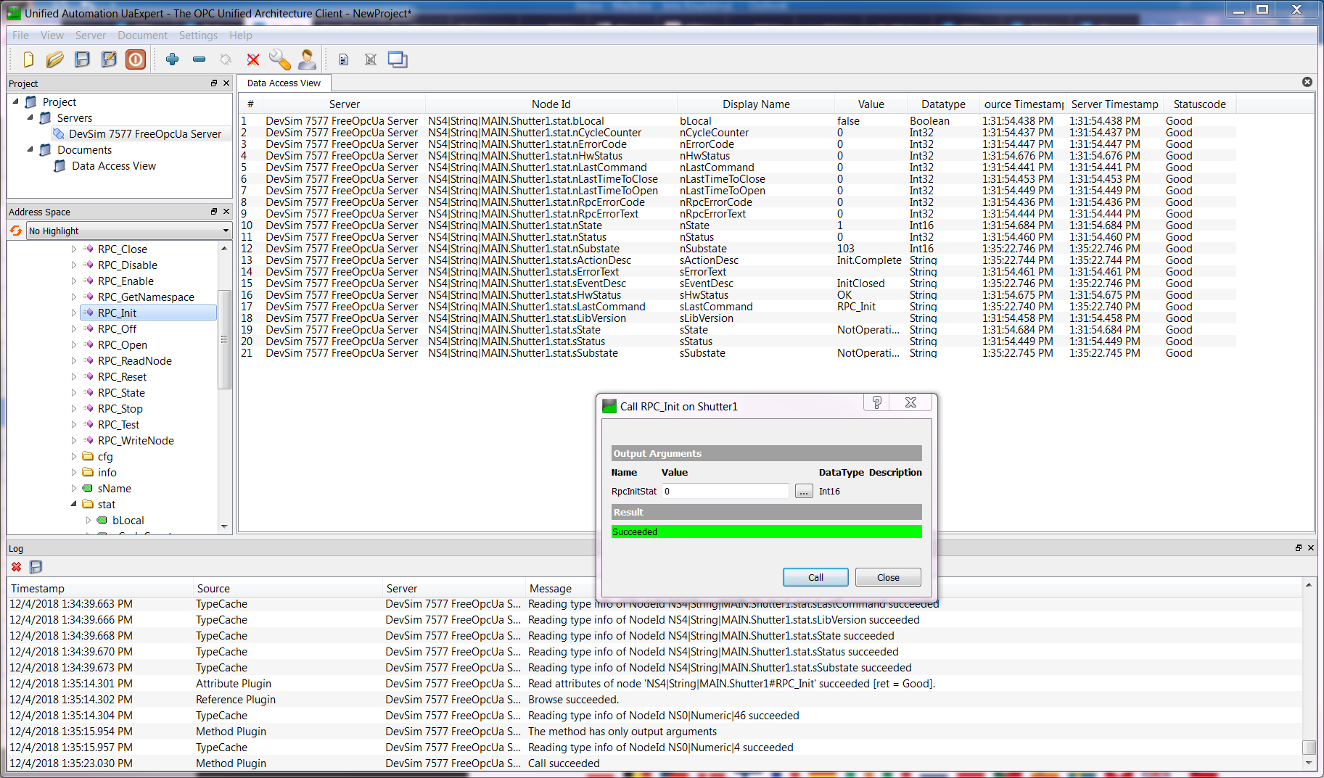This screenshot has height=778, width=1324.
Task: Expand the RPC_Open tree node
Action: 74,345
